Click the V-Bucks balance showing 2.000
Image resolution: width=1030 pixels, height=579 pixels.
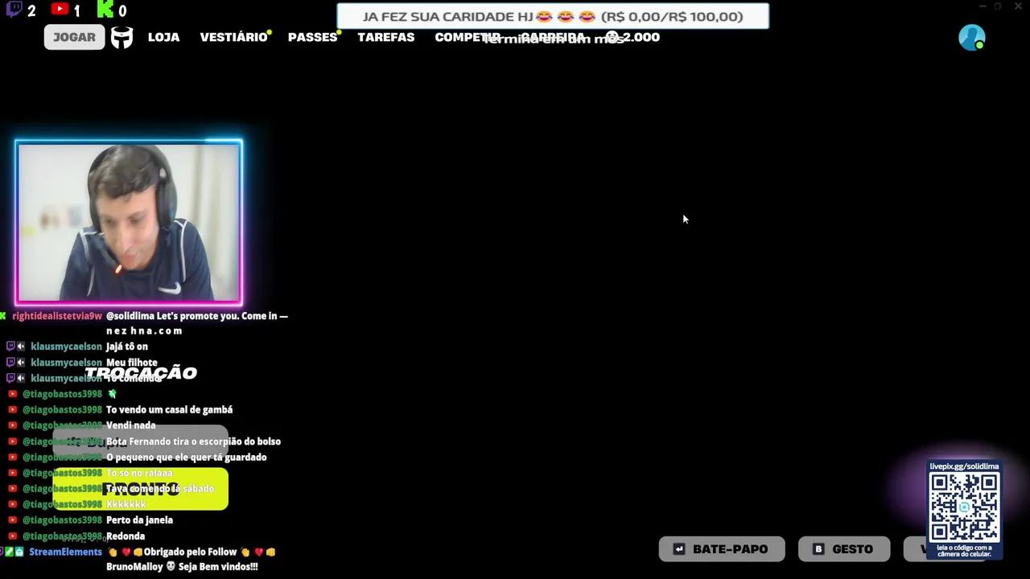632,37
